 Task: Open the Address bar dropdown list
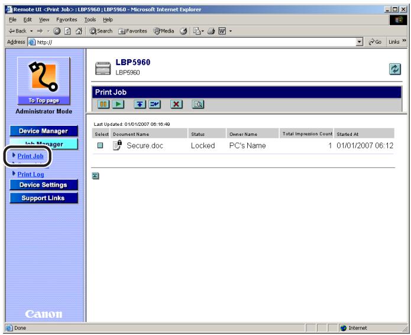360,42
